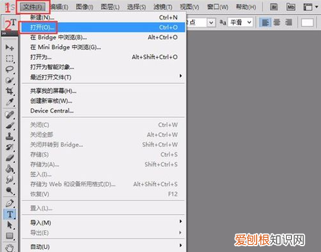The height and width of the screenshot is (252, 321).
Task: Select the Spot Healing Brush tool
Action: click(x=10, y=115)
